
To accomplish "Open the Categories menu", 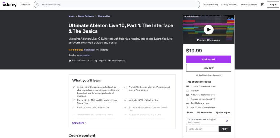I will [x=25, y=5].
